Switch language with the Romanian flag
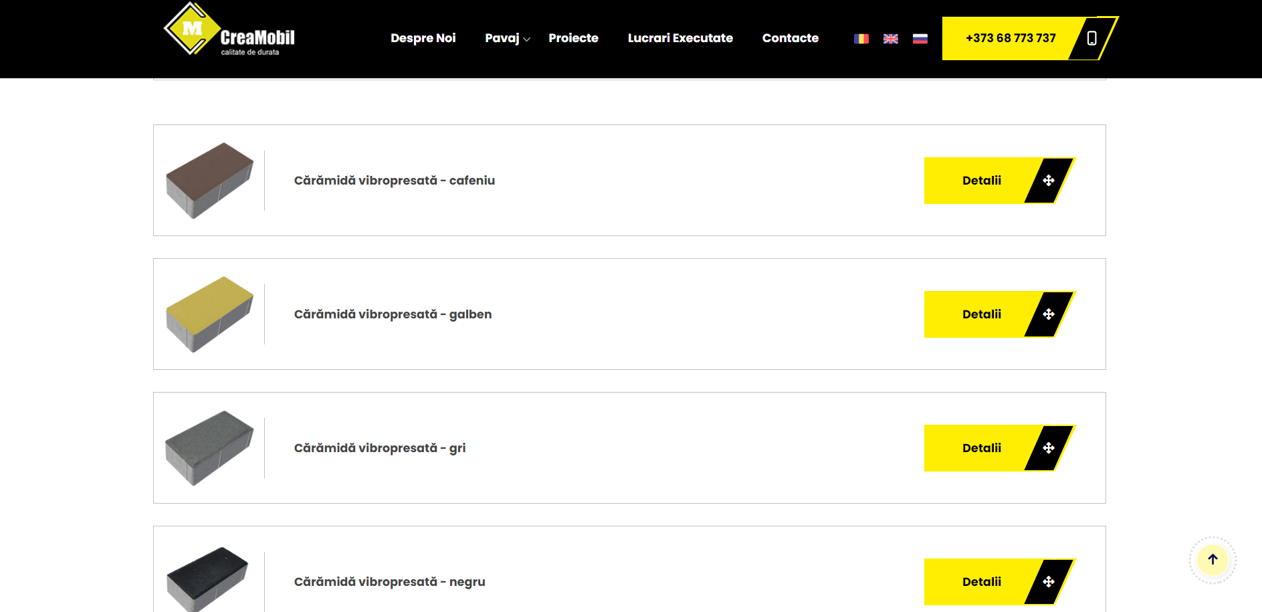Viewport: 1262px width, 612px height. (x=861, y=39)
